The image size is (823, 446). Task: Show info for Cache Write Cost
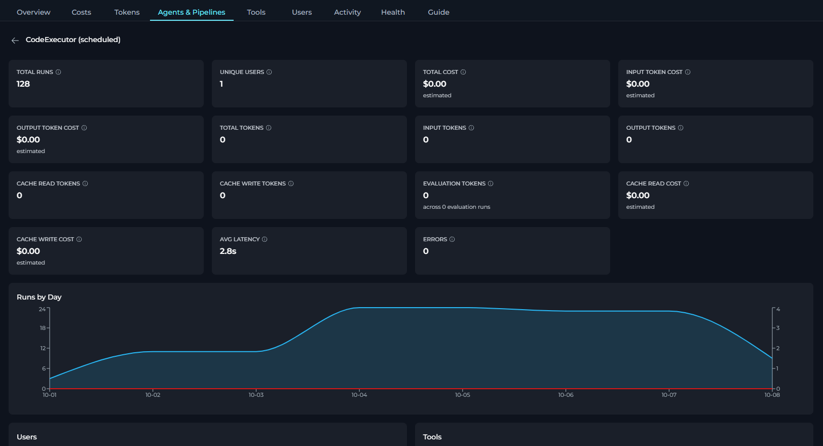click(79, 239)
